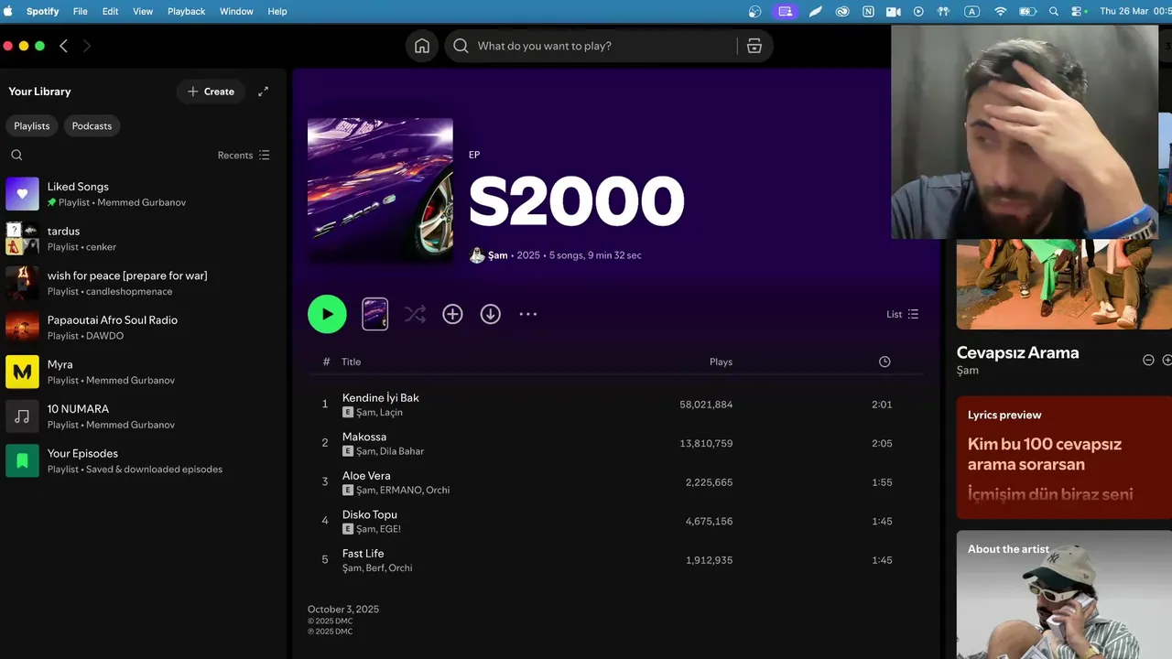Click the Liked Songs heart cover icon
Viewport: 1172px width, 659px height.
point(23,194)
